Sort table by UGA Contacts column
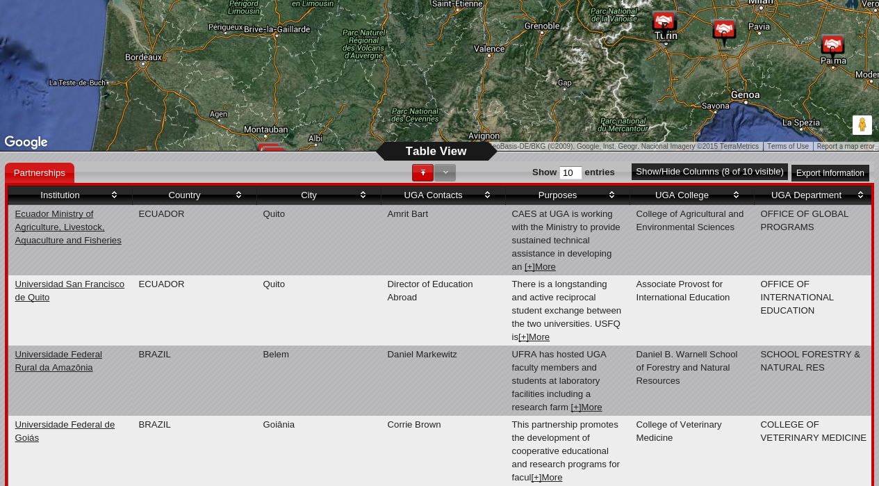The height and width of the screenshot is (486, 879). point(443,195)
